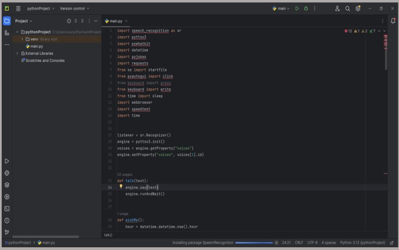This screenshot has width=399, height=250.
Task: Click the 12 errors indicator
Action: [x=348, y=31]
